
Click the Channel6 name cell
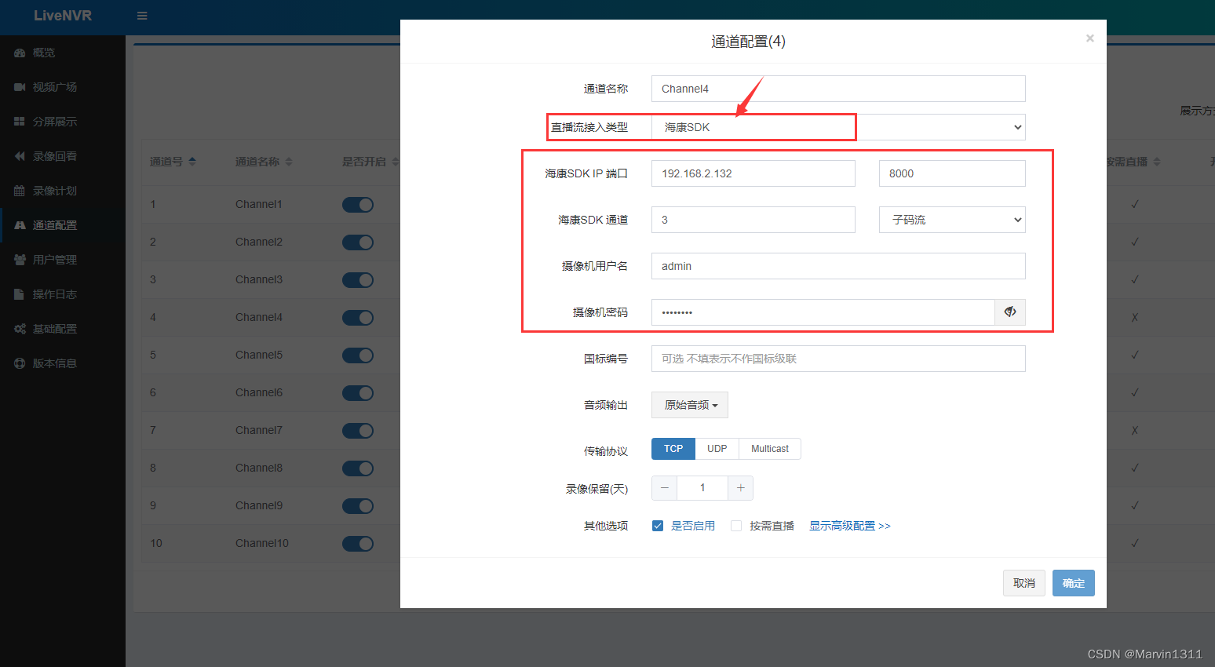coord(259,392)
